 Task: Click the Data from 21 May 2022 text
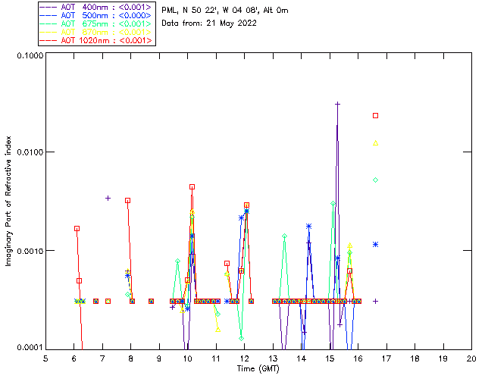209,23
